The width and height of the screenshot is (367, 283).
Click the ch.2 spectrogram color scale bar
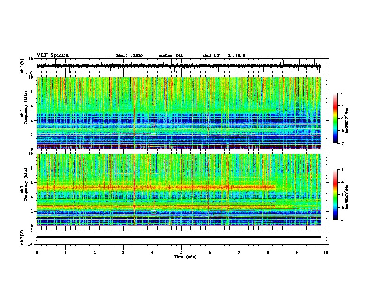click(x=335, y=195)
